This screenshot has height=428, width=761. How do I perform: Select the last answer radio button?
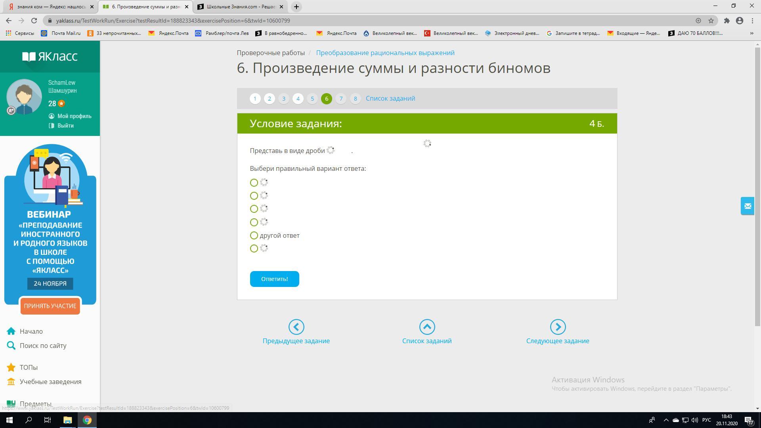(x=254, y=248)
